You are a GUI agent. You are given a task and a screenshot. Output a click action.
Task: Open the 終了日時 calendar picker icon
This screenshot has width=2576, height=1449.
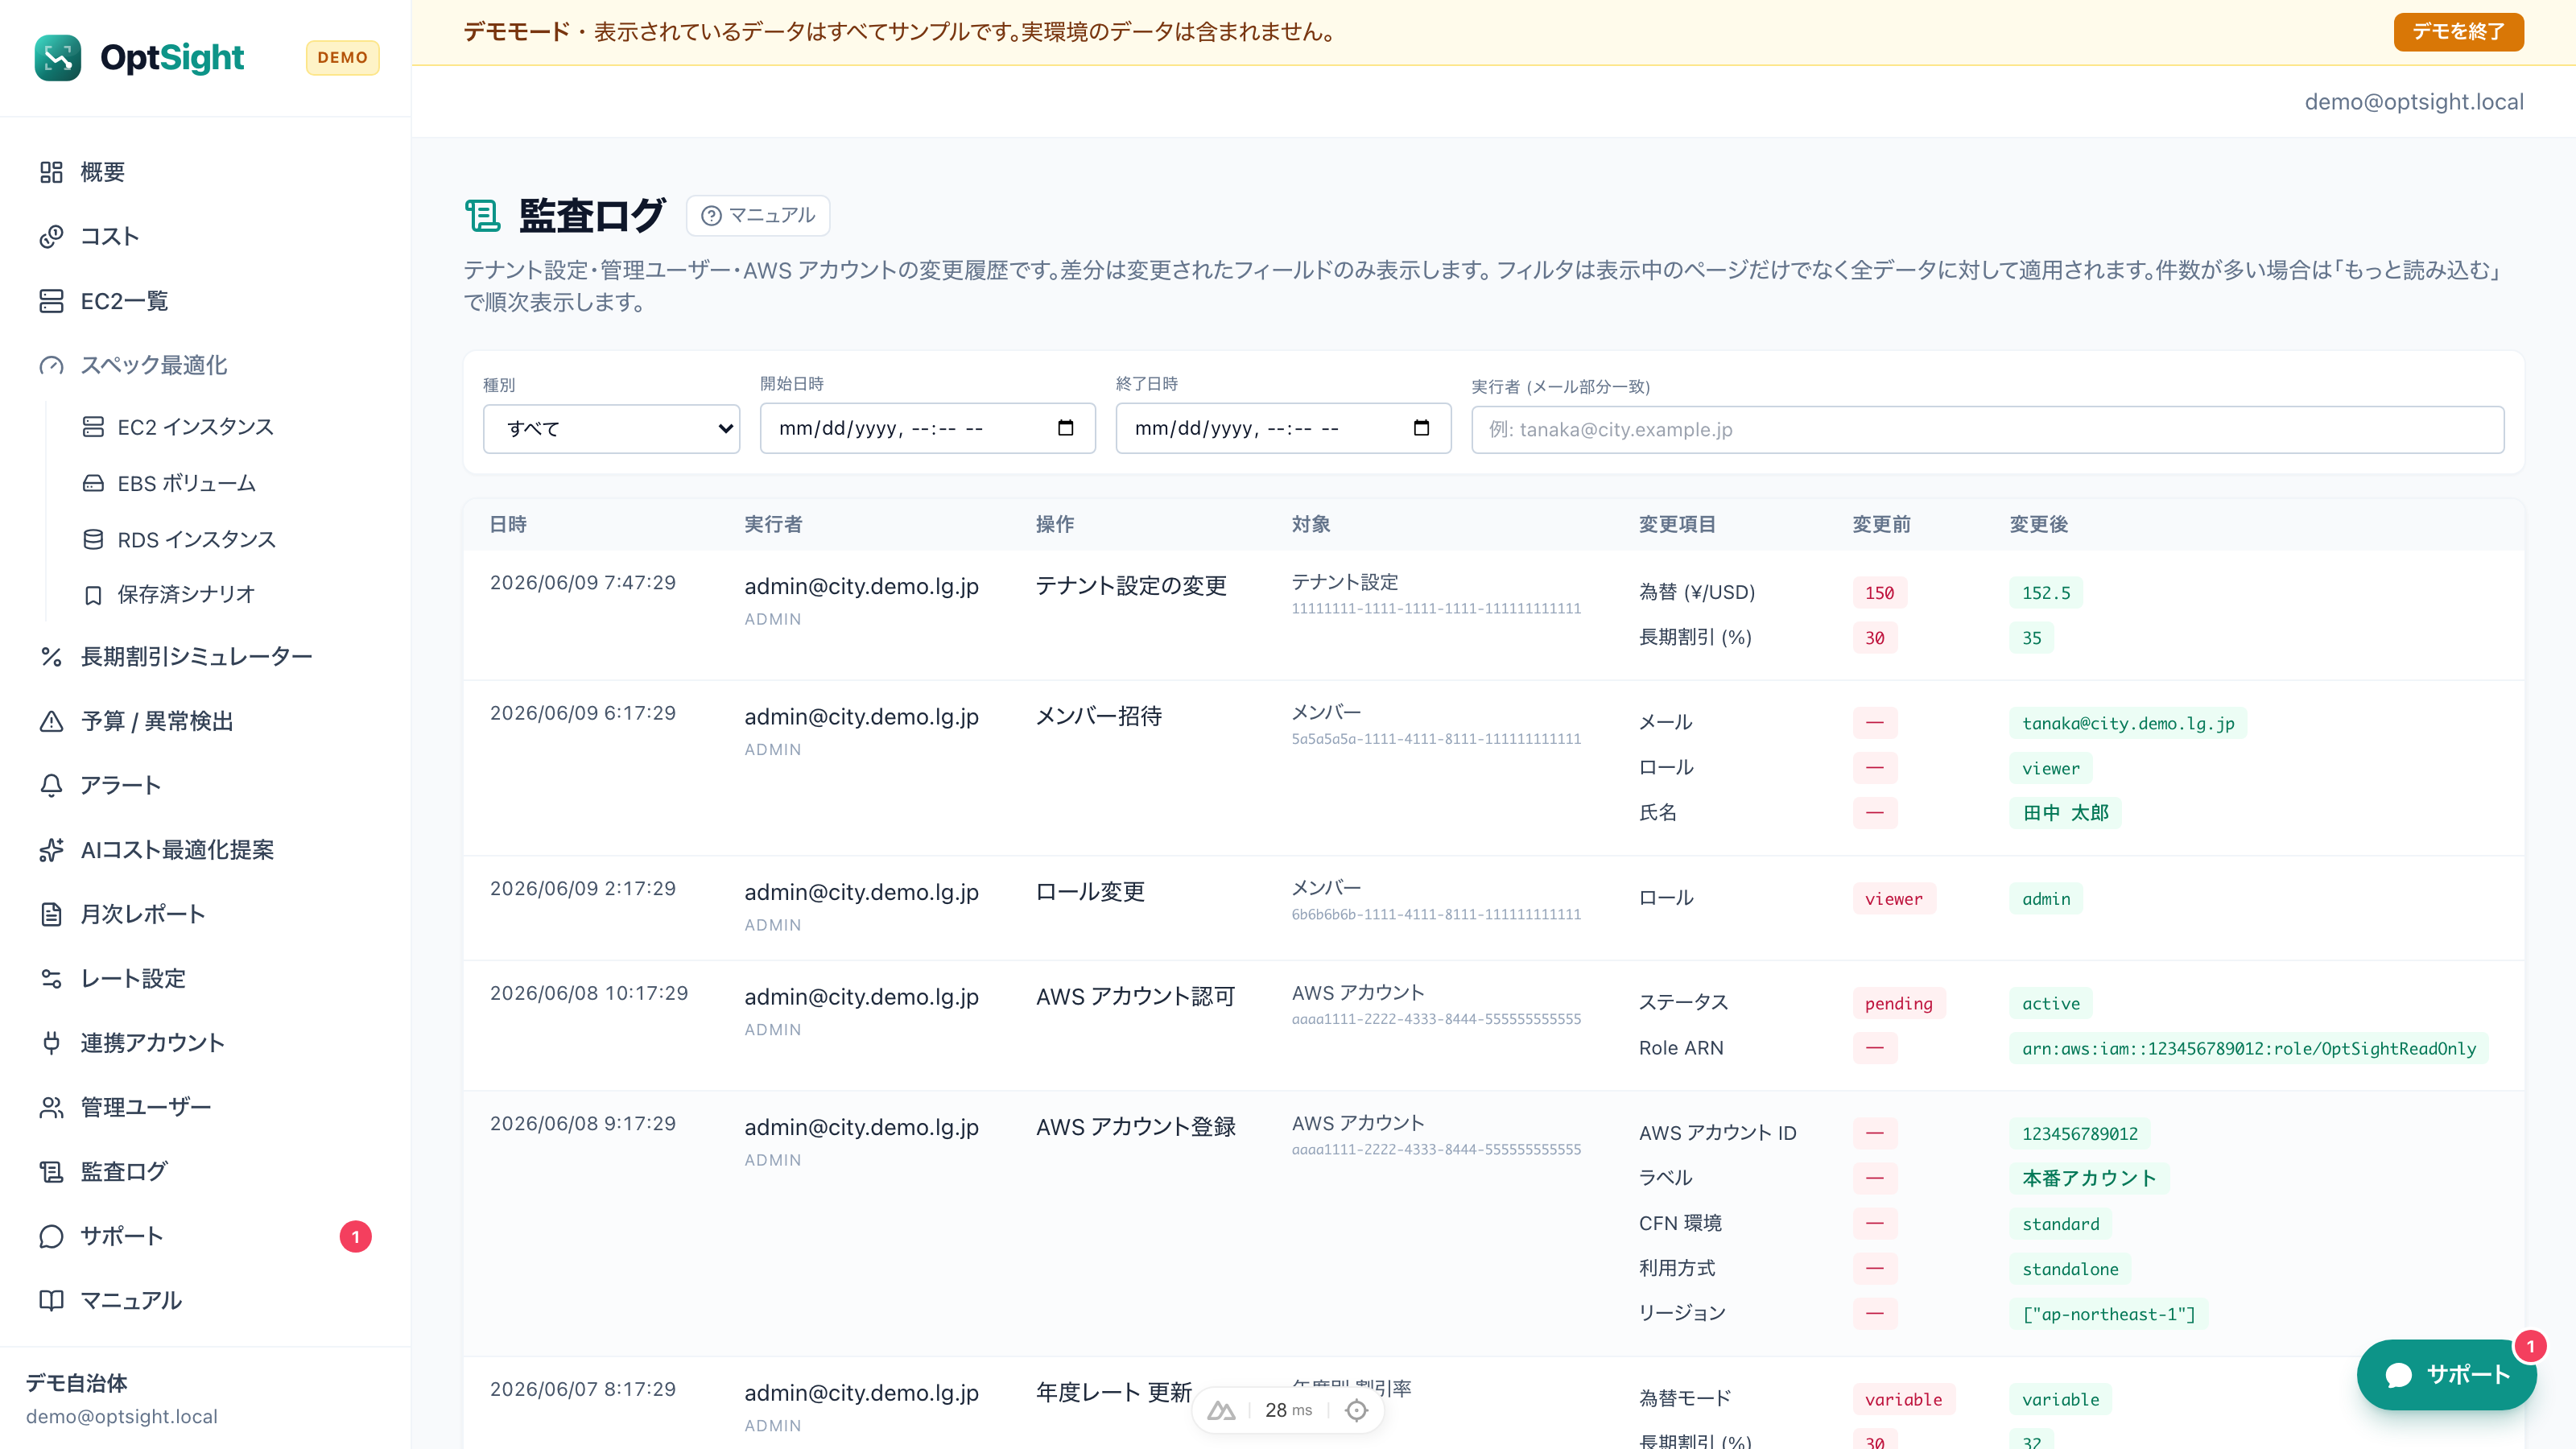(x=1421, y=428)
